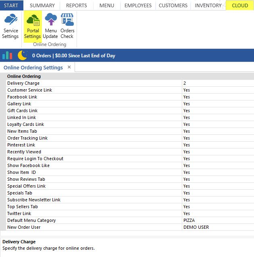Go to the START tab
The height and width of the screenshot is (257, 254).
(x=11, y=5)
